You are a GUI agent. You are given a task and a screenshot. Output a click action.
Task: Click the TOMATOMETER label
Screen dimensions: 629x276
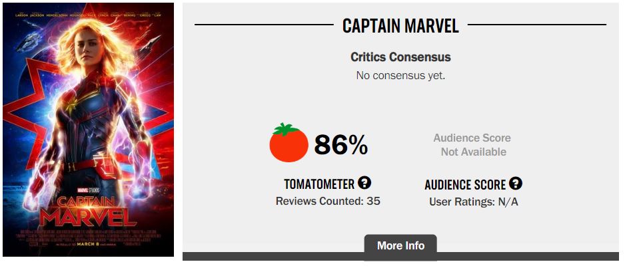pos(319,184)
